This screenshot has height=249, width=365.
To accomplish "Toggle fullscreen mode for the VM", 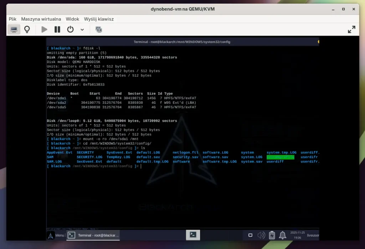I will tap(351, 30).
